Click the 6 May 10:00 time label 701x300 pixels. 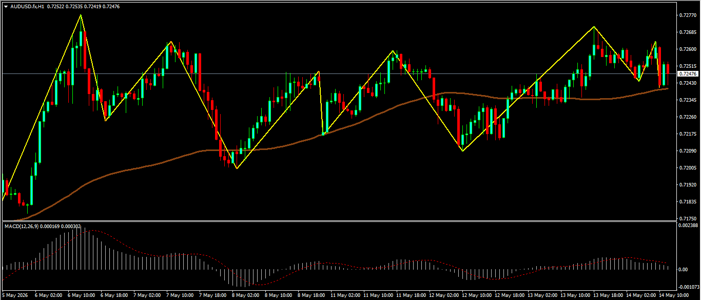tap(81, 296)
